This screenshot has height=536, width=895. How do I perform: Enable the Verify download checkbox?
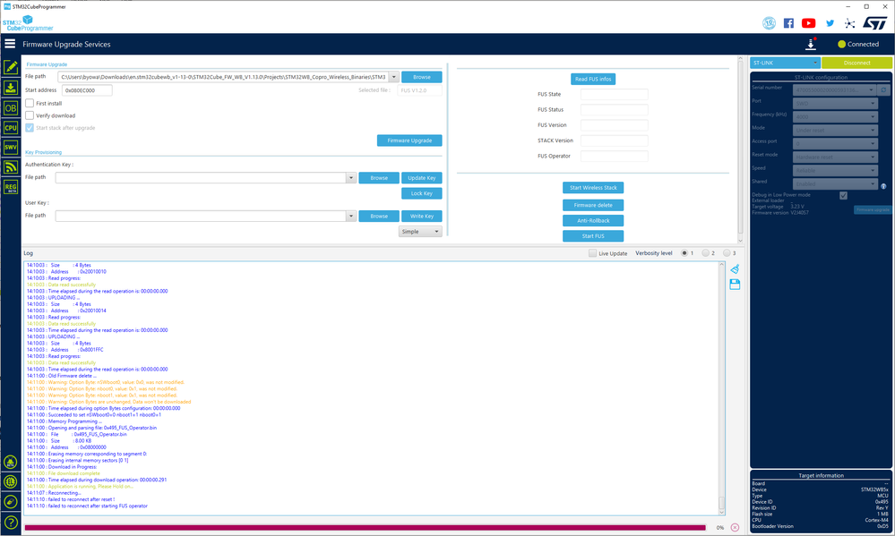tap(30, 115)
